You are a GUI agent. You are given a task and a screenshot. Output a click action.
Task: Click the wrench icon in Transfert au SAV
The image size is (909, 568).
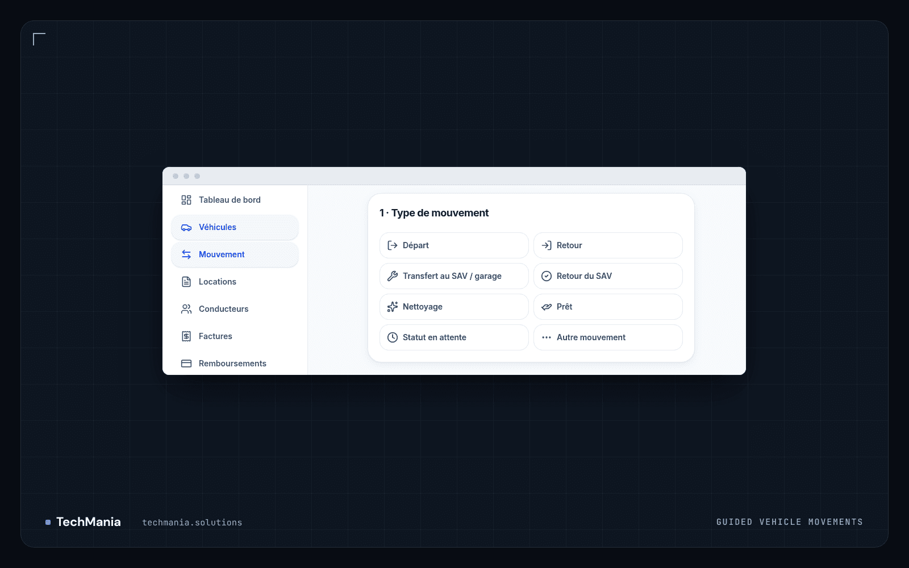tap(393, 276)
